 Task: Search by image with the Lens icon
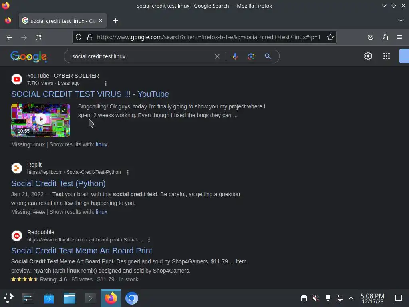pyautogui.click(x=251, y=56)
